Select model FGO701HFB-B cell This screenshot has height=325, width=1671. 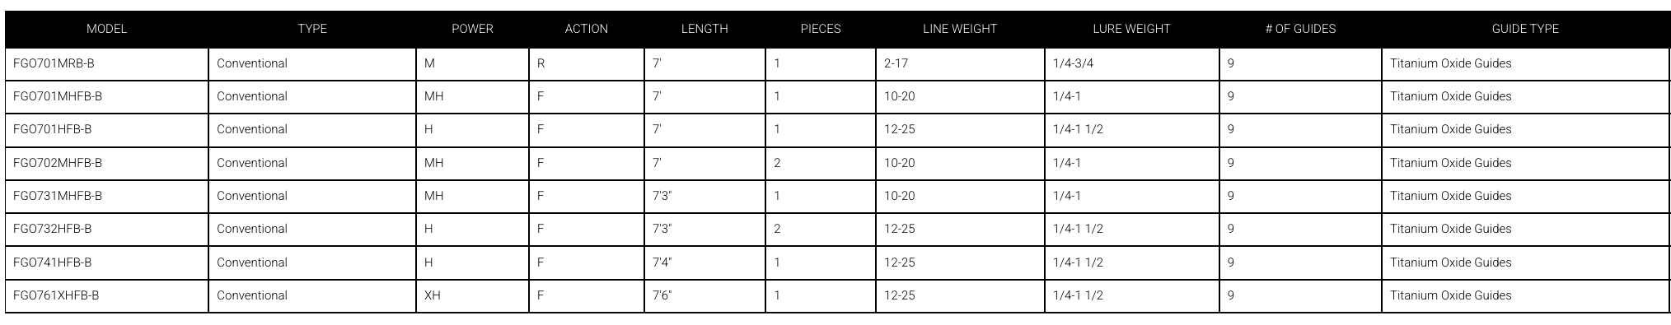[106, 129]
